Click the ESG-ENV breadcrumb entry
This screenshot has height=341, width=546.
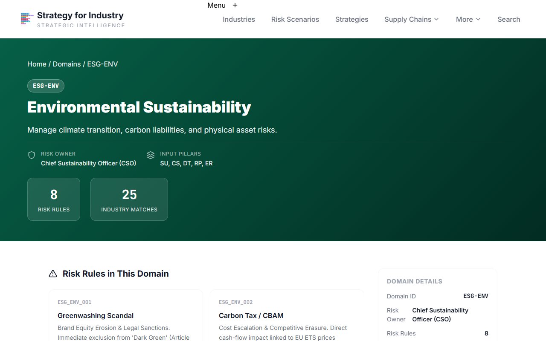(102, 64)
